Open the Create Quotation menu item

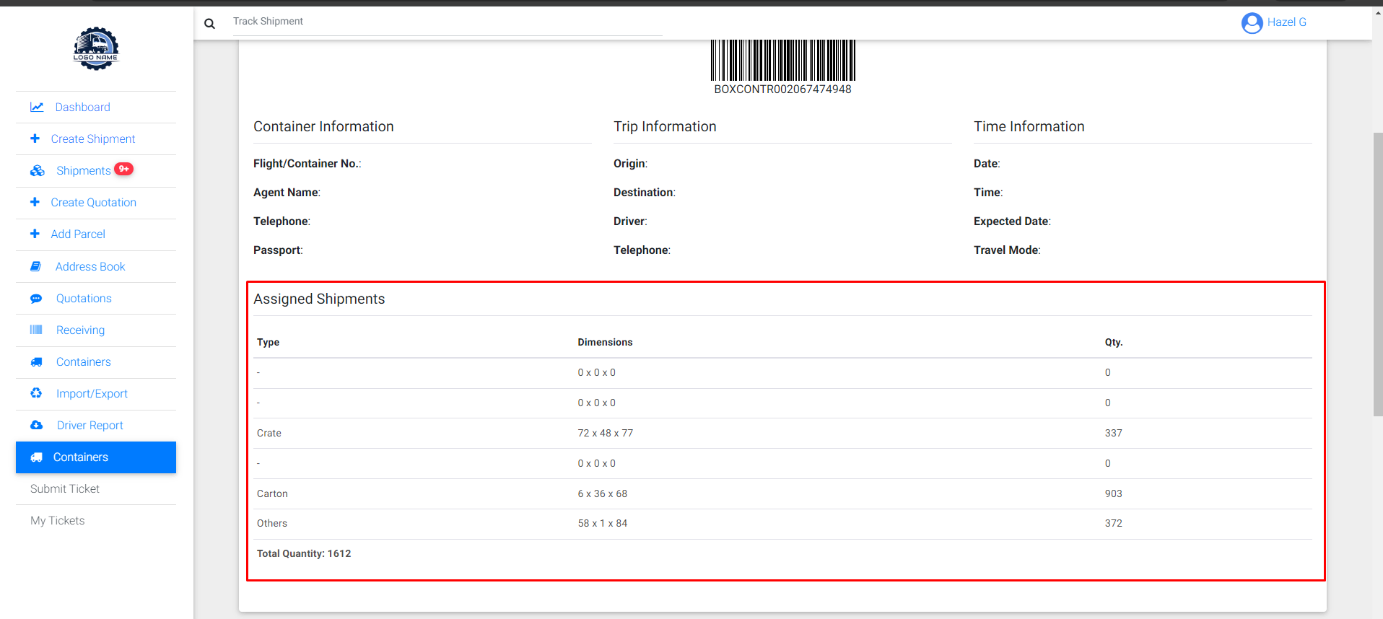point(93,203)
